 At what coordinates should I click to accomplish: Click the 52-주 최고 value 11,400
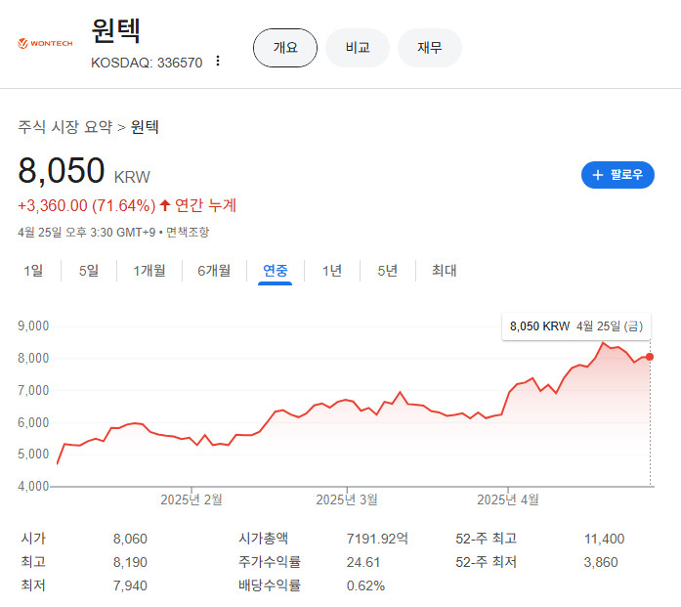(604, 539)
